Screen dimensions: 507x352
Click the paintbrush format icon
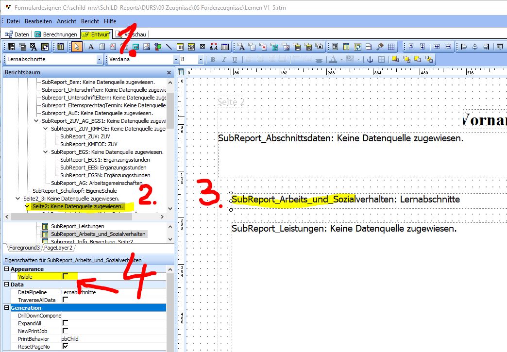coord(380,47)
